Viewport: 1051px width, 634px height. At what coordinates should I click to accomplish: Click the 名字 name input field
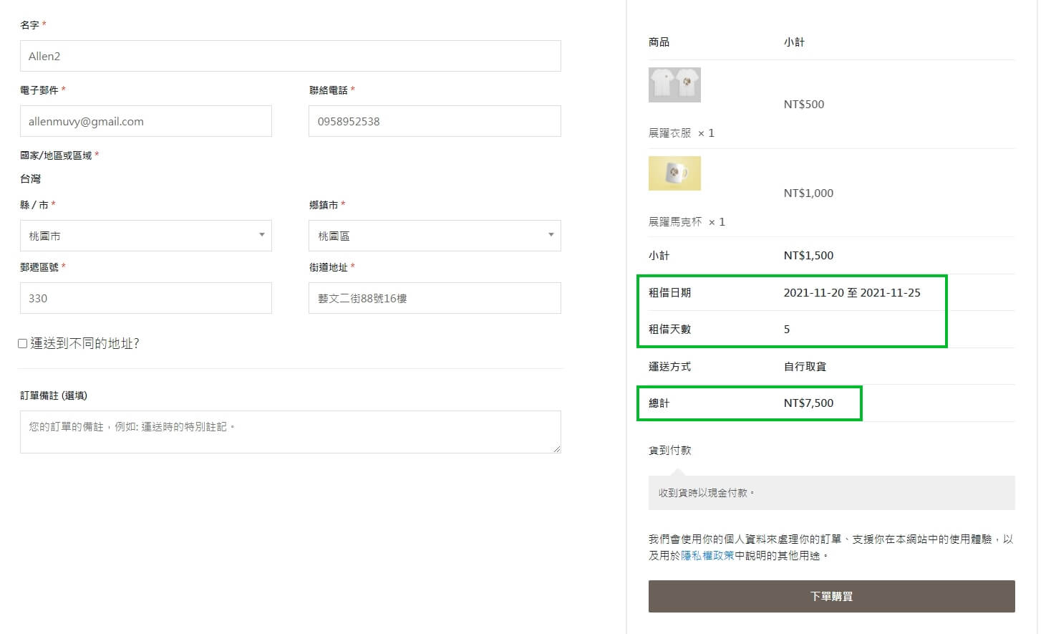tap(290, 56)
